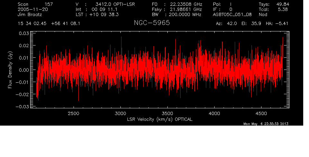Select the date '2005-11-20'

coord(33,9)
